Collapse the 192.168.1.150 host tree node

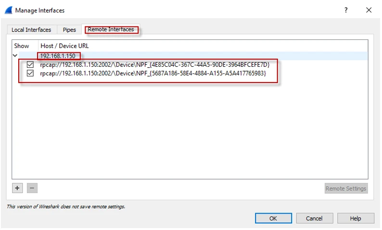click(x=15, y=56)
